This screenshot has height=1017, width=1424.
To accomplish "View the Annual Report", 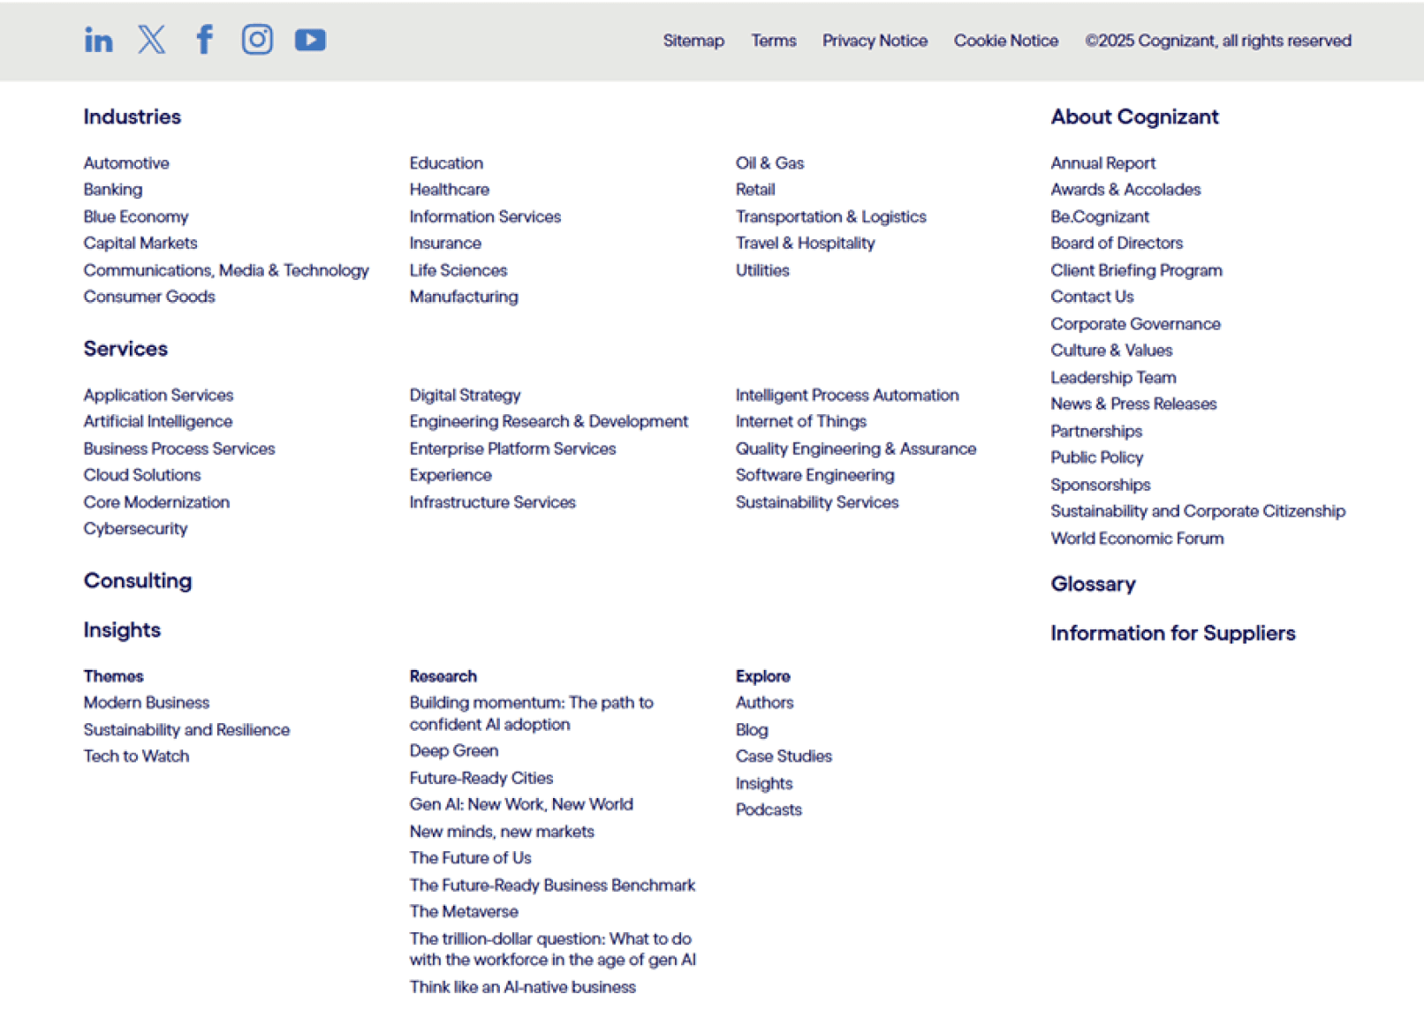I will click(x=1102, y=163).
